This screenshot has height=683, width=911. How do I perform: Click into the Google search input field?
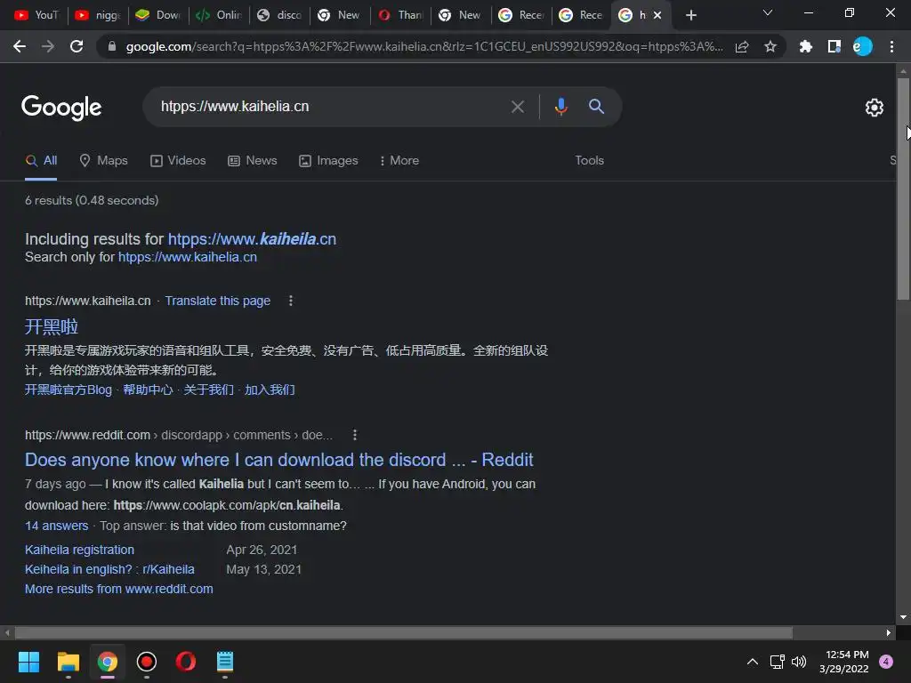326,107
